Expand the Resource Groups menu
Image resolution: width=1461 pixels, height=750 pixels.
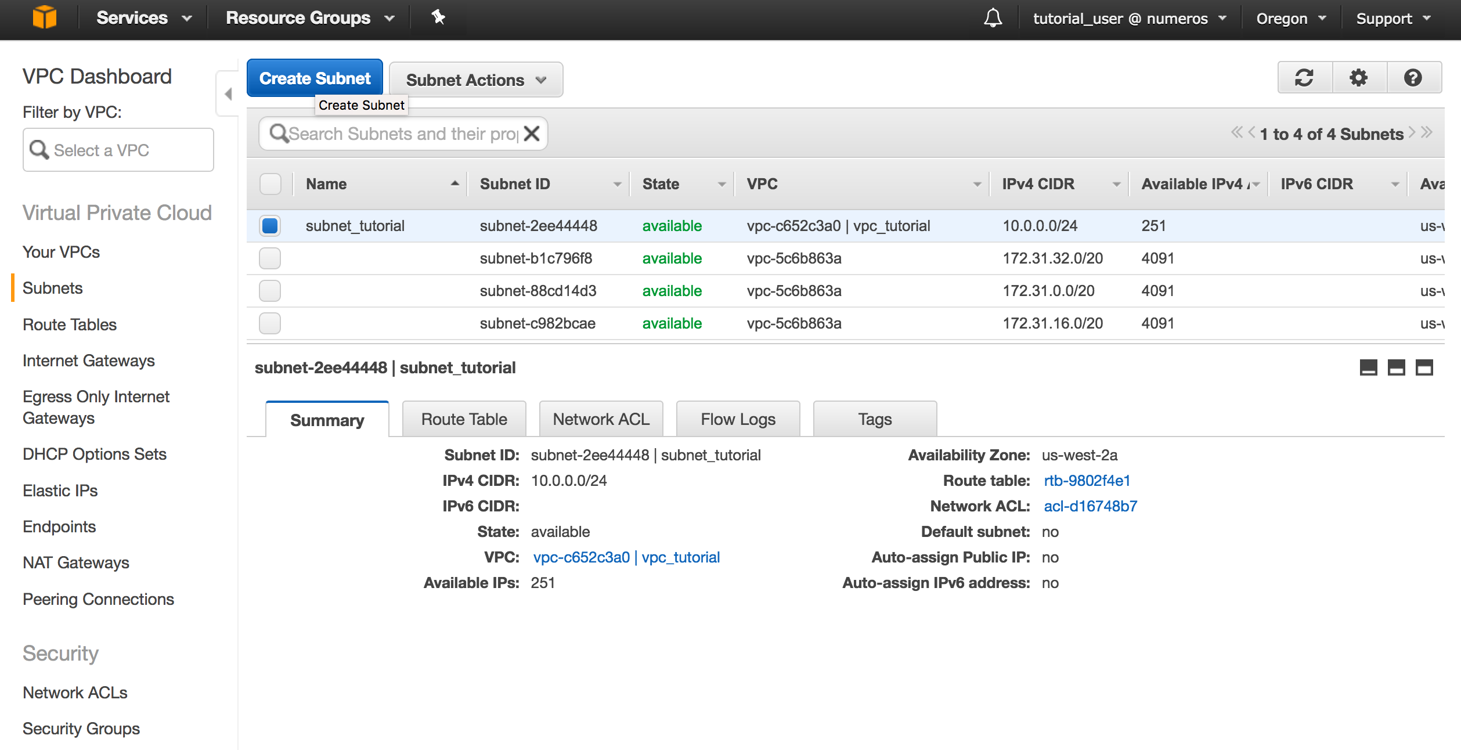point(310,18)
